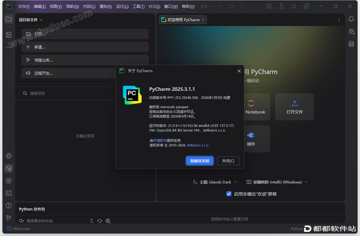The width and height of the screenshot is (360, 236).
Task: Click the Close(C) button in About dialog
Action: (x=228, y=161)
